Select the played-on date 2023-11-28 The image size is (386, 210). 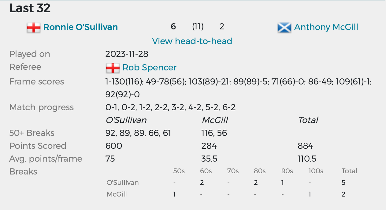click(127, 54)
